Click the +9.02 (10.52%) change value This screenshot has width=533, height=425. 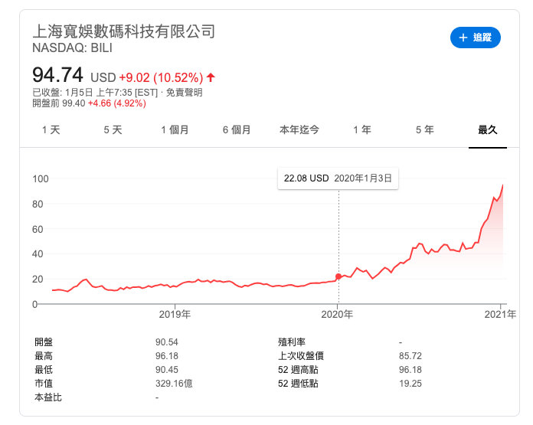tap(161, 78)
